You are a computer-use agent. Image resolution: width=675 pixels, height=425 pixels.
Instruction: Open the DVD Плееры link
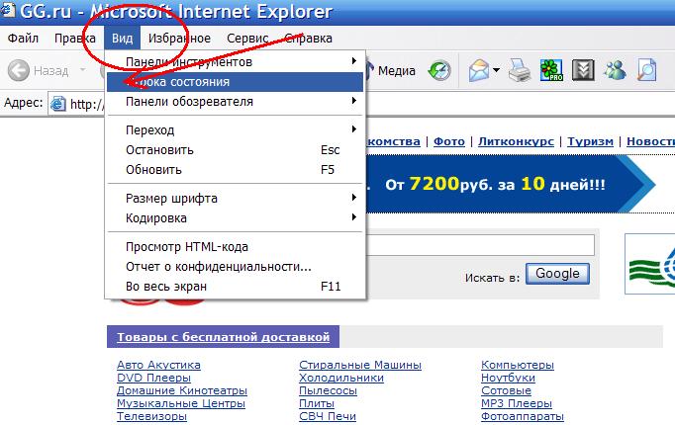pos(153,378)
